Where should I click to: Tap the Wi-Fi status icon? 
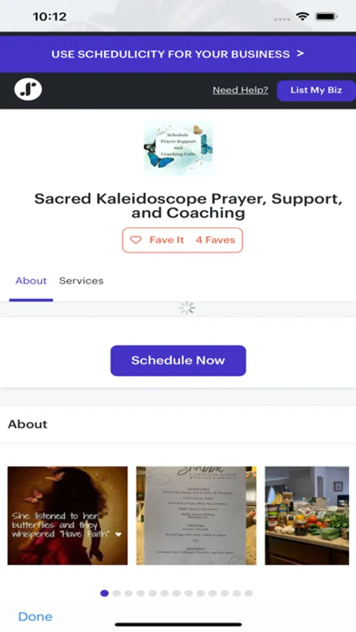[x=301, y=17]
